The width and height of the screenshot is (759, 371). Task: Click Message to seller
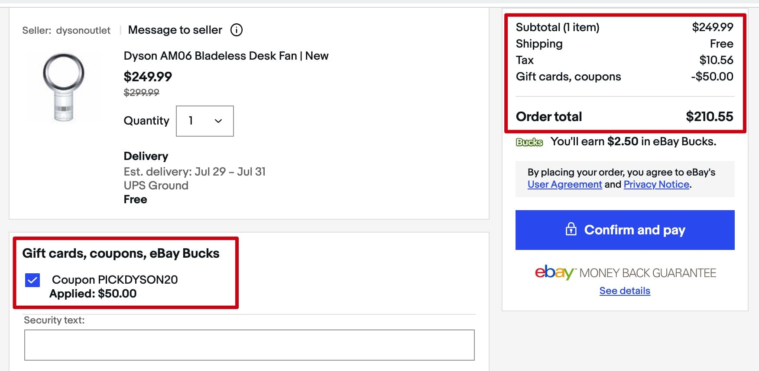pyautogui.click(x=175, y=30)
